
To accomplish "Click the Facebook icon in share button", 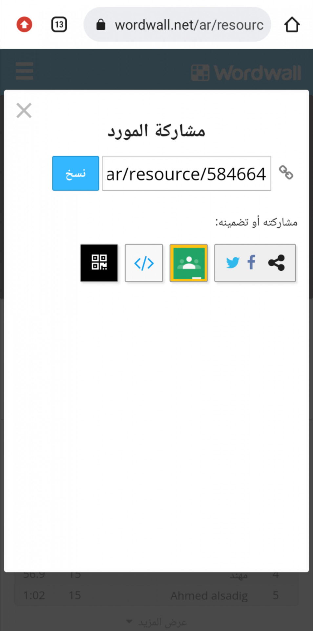I will pos(251,262).
